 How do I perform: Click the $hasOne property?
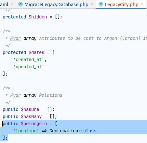[30, 109]
